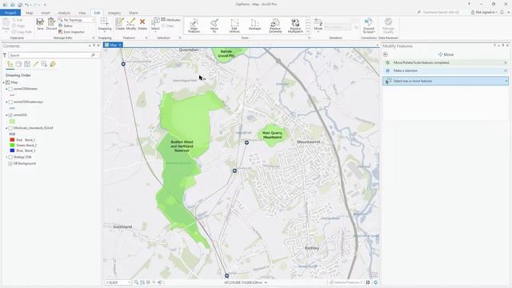
Task: Switch to List By Drawing Order view
Action: (x=10, y=64)
